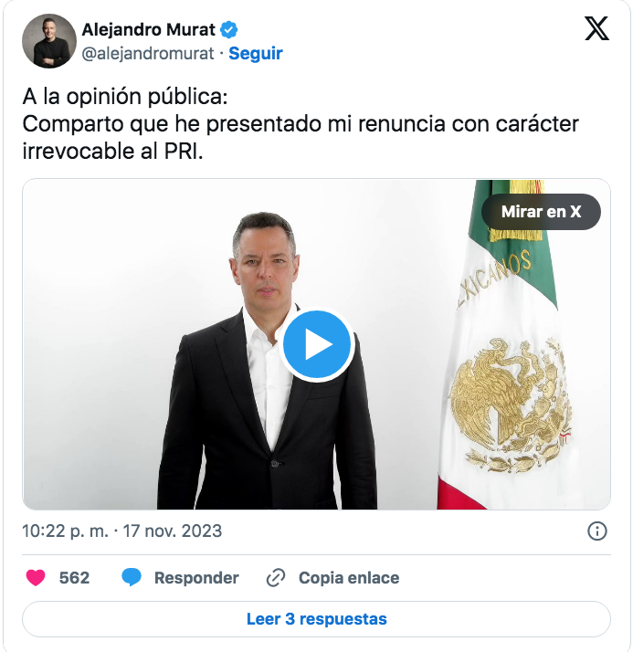The image size is (633, 652).
Task: Click the tweet text about renuncia al PRI
Action: pyautogui.click(x=301, y=124)
